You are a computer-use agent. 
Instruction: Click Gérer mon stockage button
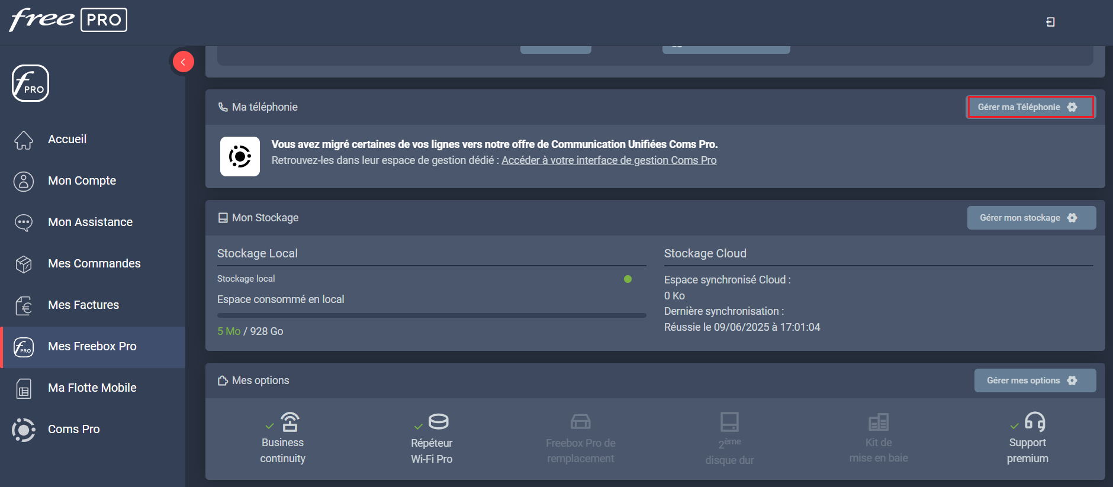click(1031, 218)
